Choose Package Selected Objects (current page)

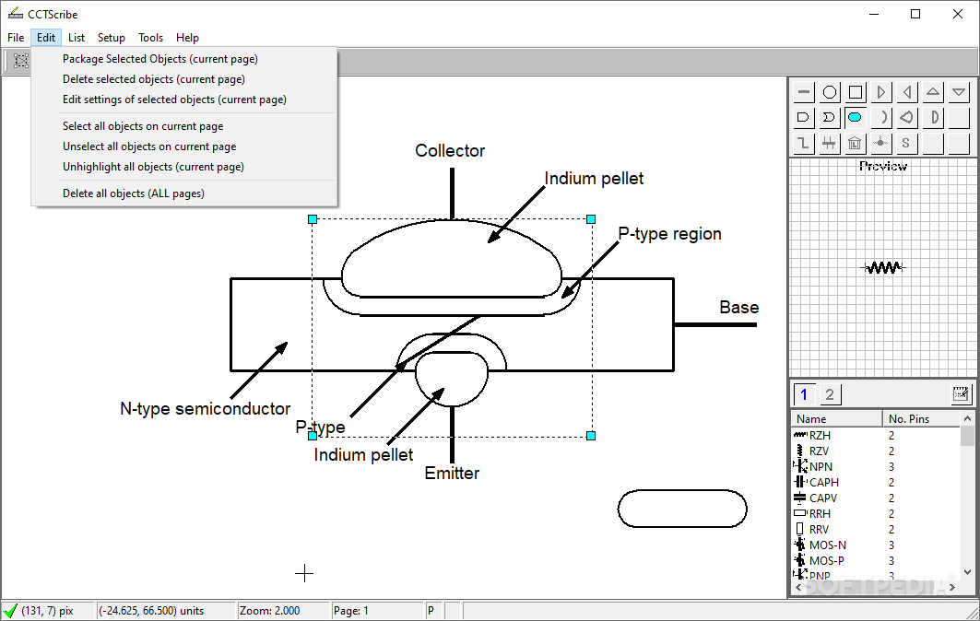coord(184,59)
